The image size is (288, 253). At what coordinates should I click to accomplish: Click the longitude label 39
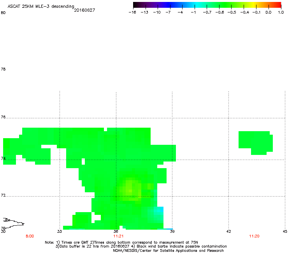tap(172, 231)
